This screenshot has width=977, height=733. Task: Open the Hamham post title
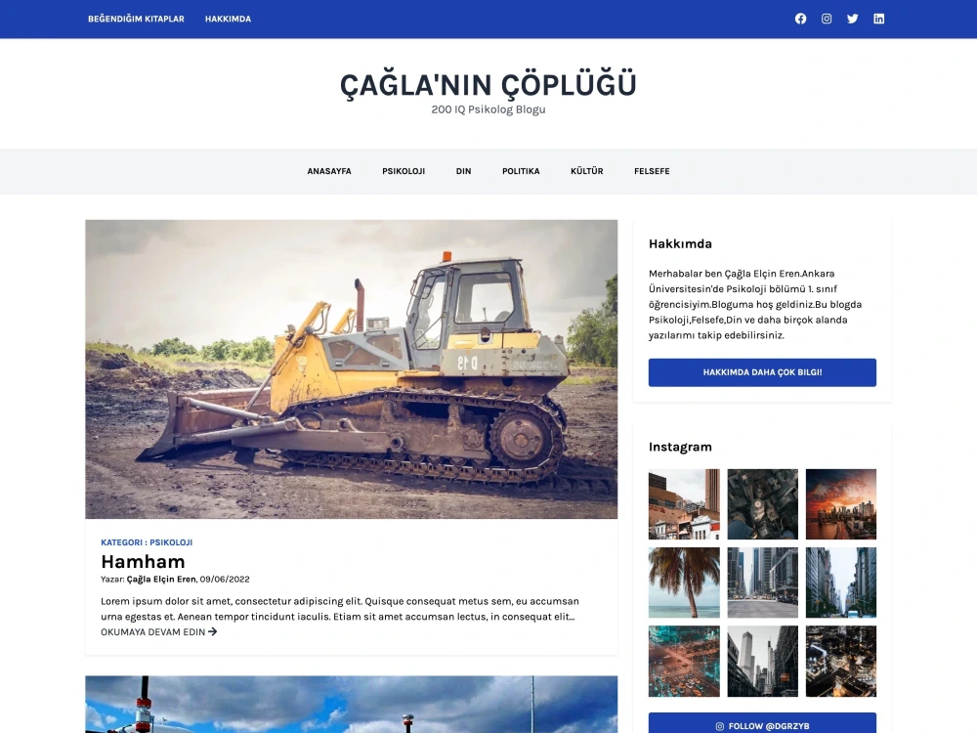143,562
